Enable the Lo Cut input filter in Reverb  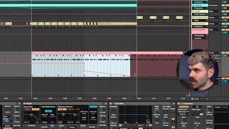[27, 109]
